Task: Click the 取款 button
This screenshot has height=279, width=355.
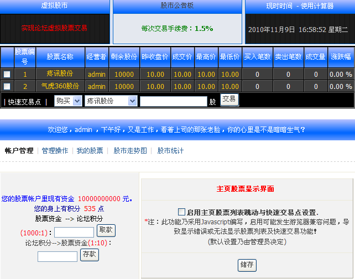Action: tap(106, 230)
